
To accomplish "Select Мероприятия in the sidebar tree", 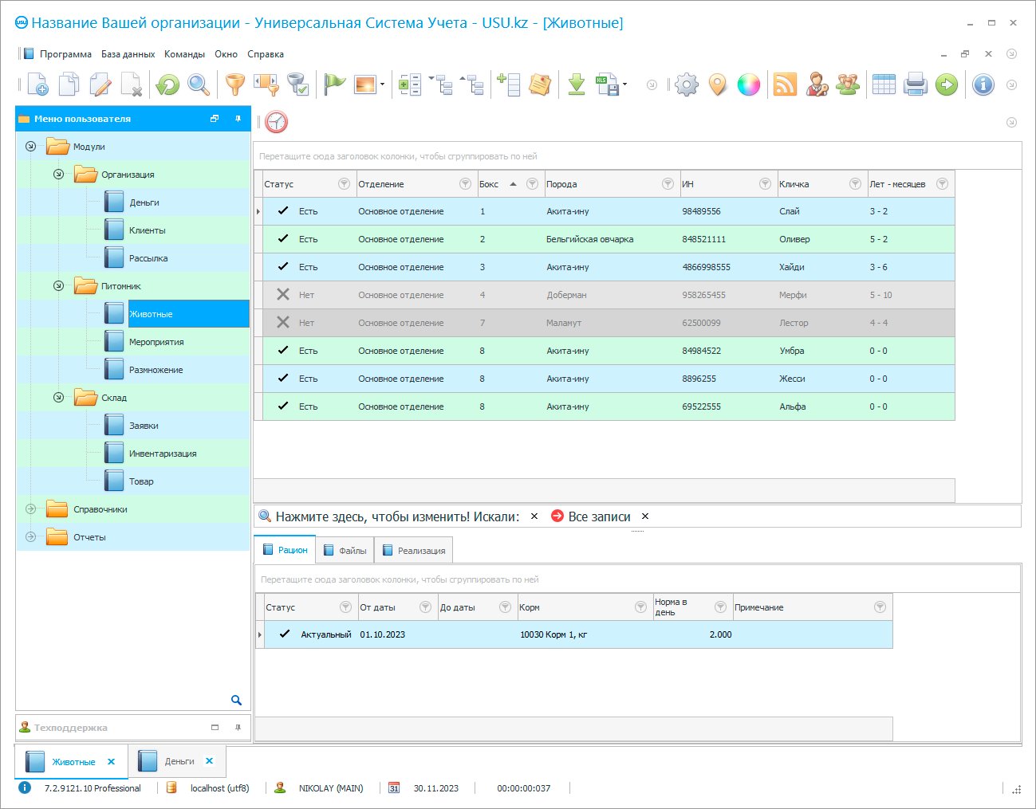I will pyautogui.click(x=156, y=342).
